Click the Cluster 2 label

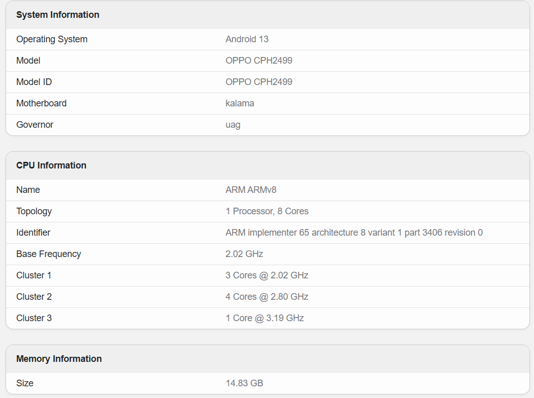point(34,297)
